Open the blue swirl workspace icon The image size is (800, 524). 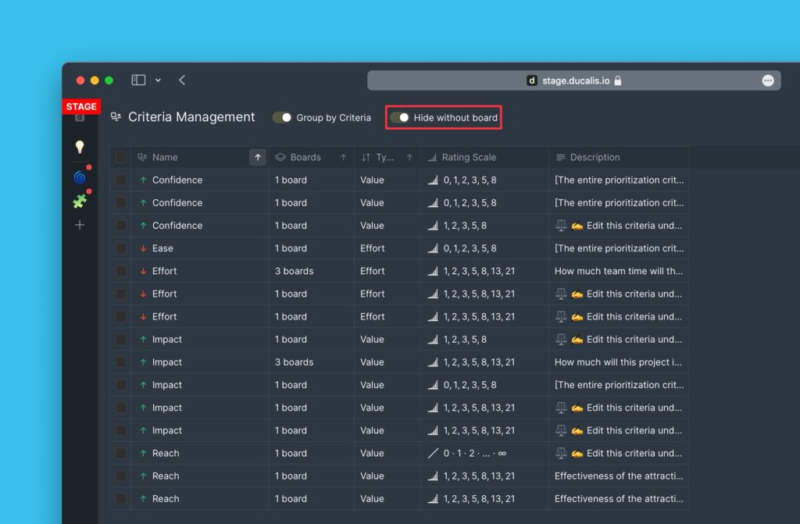tap(79, 177)
